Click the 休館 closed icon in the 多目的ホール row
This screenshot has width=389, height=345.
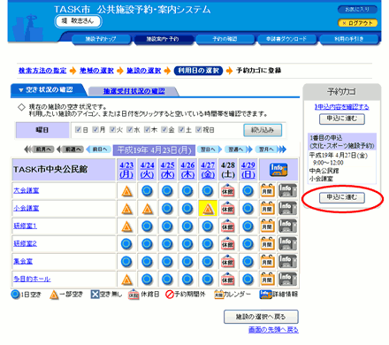coord(228,280)
